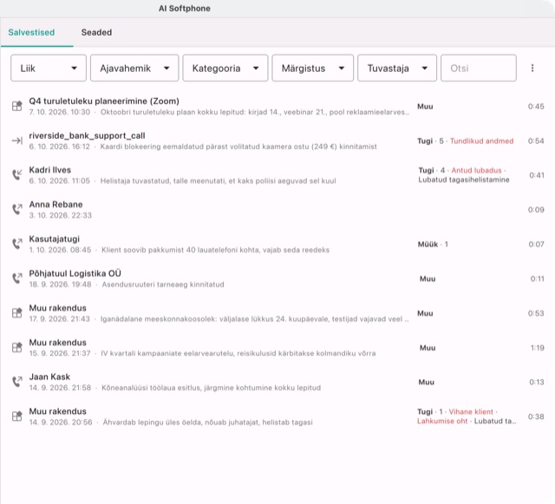Select Muu rakendus recording from 14. 9. 2026. 20:56
The width and height of the screenshot is (555, 504).
click(277, 416)
